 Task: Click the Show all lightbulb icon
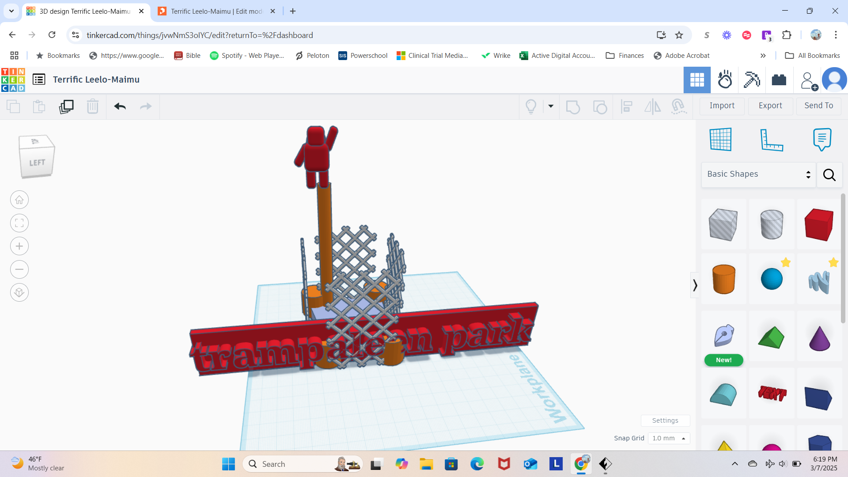coord(531,106)
